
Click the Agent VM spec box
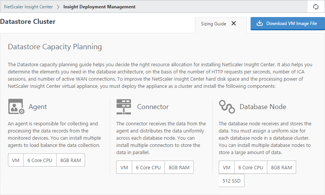(x=16, y=160)
